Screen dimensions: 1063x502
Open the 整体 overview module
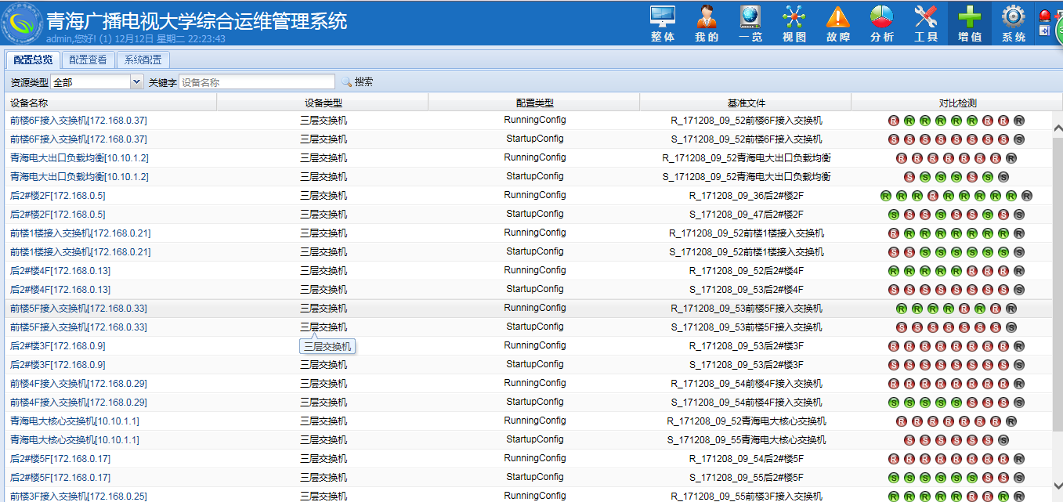663,23
